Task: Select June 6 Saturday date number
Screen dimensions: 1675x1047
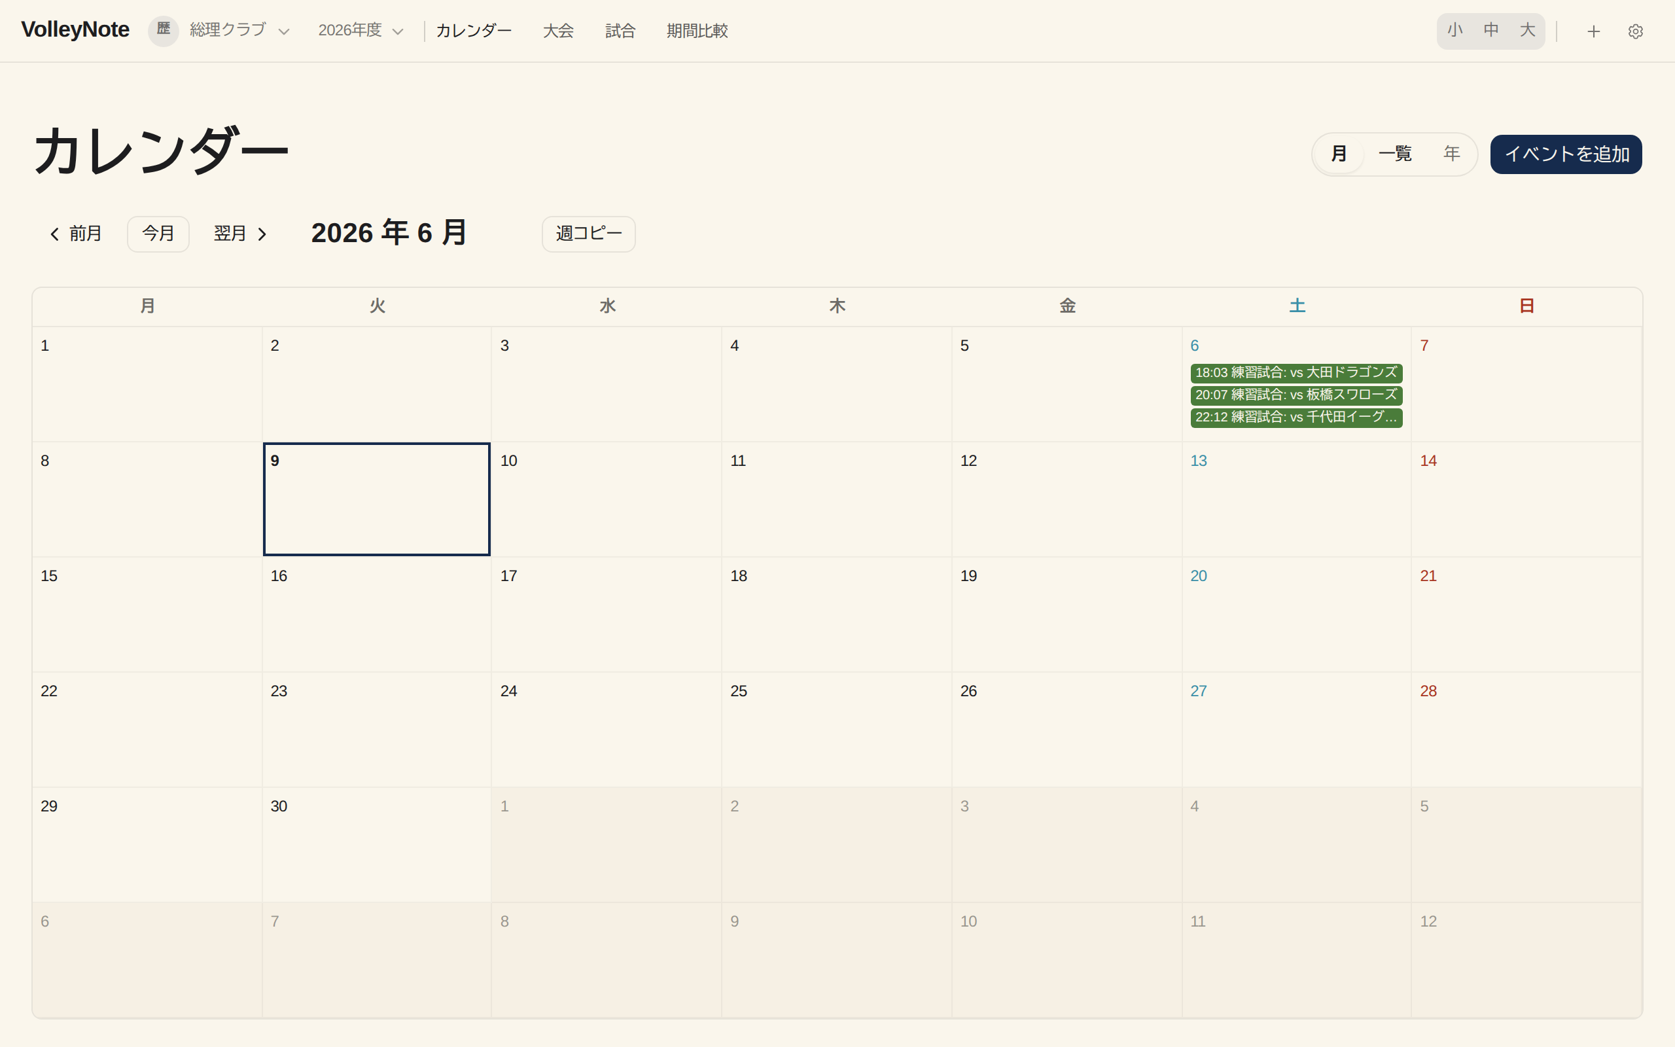Action: [x=1194, y=346]
